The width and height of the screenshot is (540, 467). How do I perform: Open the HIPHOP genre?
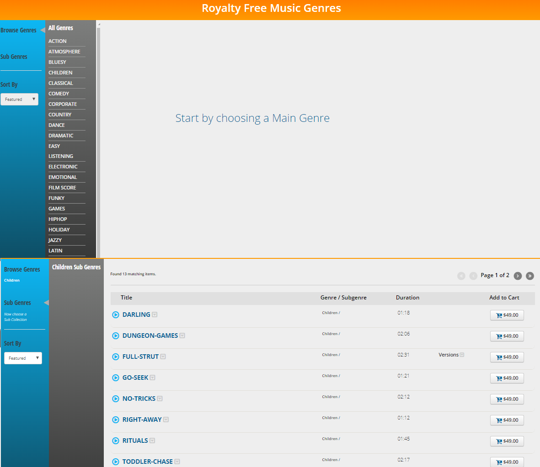58,219
